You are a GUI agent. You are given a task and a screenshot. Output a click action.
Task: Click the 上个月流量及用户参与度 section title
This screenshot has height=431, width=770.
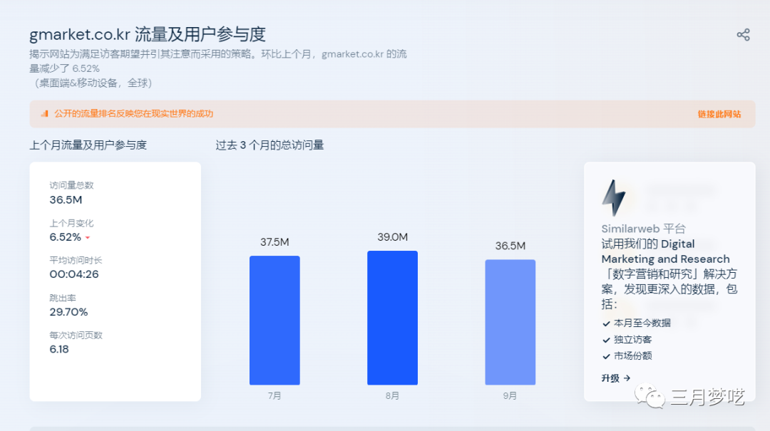[x=88, y=145]
